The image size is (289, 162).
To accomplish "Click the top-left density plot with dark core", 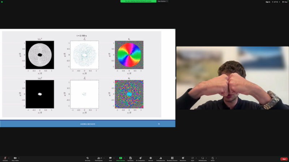I will click(40, 55).
